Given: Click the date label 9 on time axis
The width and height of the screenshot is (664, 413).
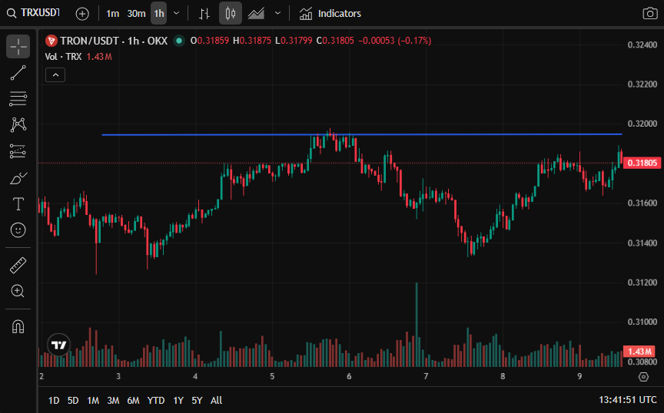Looking at the screenshot, I should [579, 376].
